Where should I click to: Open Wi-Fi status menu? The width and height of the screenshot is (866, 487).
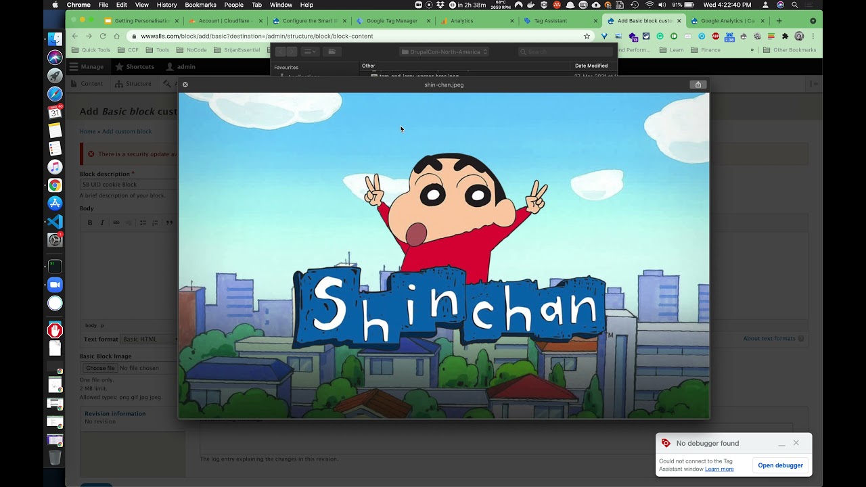tap(649, 5)
